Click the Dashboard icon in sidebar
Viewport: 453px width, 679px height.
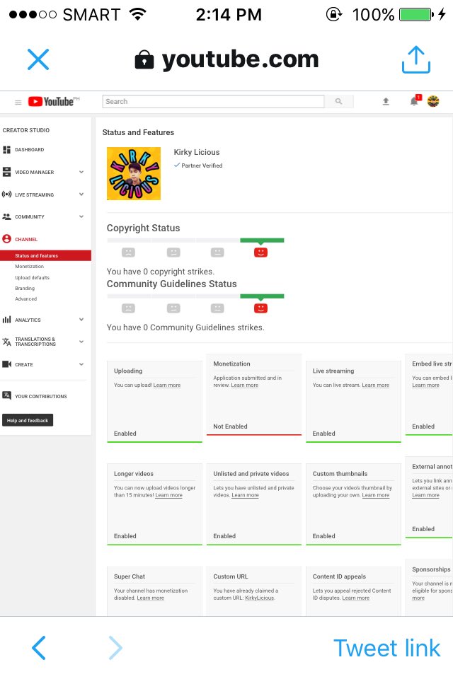tap(6, 150)
